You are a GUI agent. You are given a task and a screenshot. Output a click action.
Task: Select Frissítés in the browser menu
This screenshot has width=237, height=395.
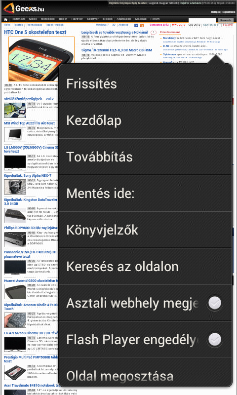pyautogui.click(x=145, y=83)
